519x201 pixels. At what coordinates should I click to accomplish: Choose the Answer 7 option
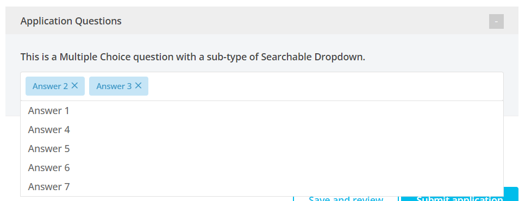(262, 186)
